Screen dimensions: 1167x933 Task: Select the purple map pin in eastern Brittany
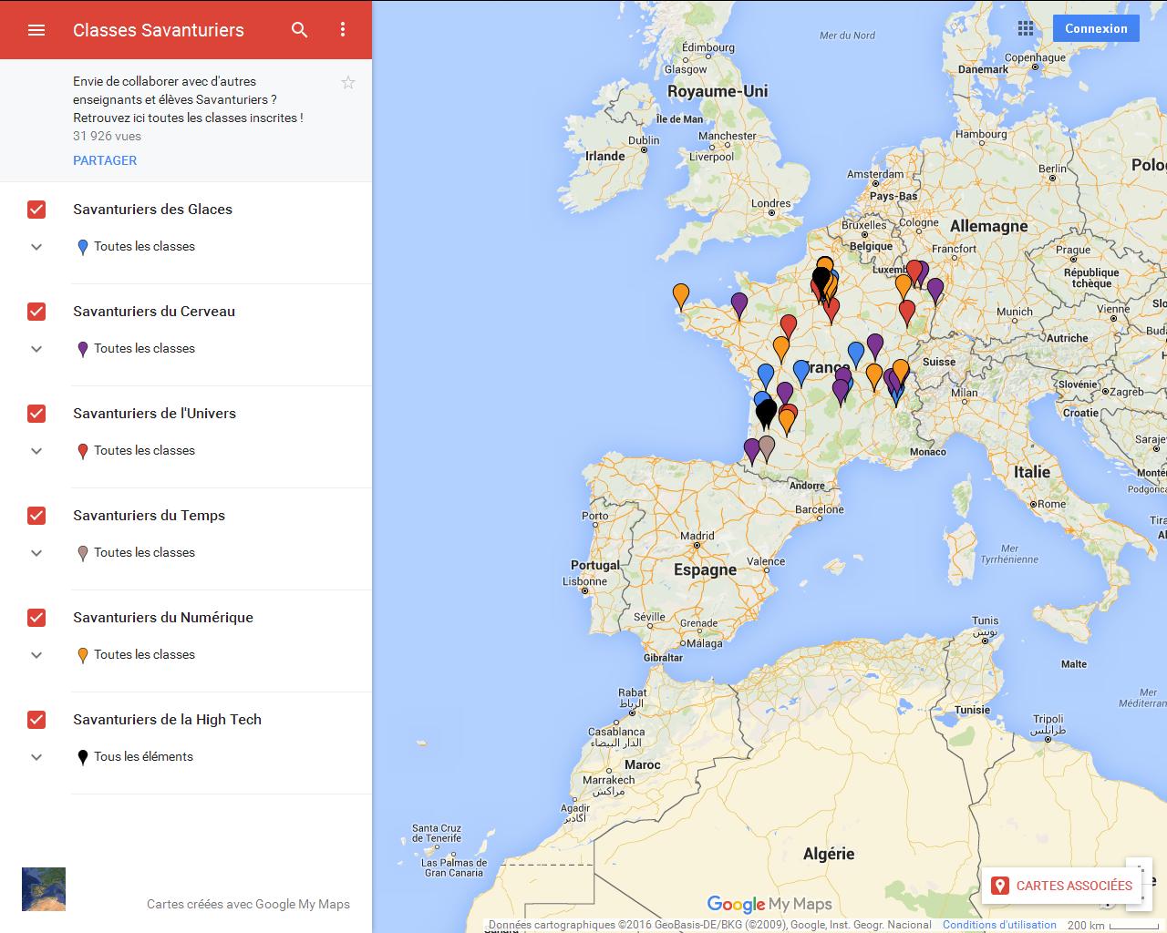pyautogui.click(x=739, y=304)
